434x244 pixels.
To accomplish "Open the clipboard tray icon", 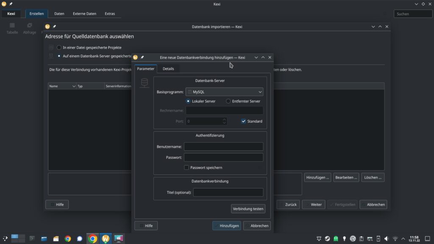I will [361, 238].
